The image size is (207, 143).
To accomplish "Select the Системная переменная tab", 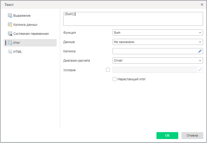I will (31, 34).
